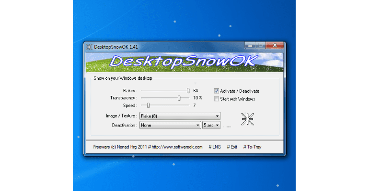
Task: Click the large snowflake preview icon
Action: [x=248, y=119]
